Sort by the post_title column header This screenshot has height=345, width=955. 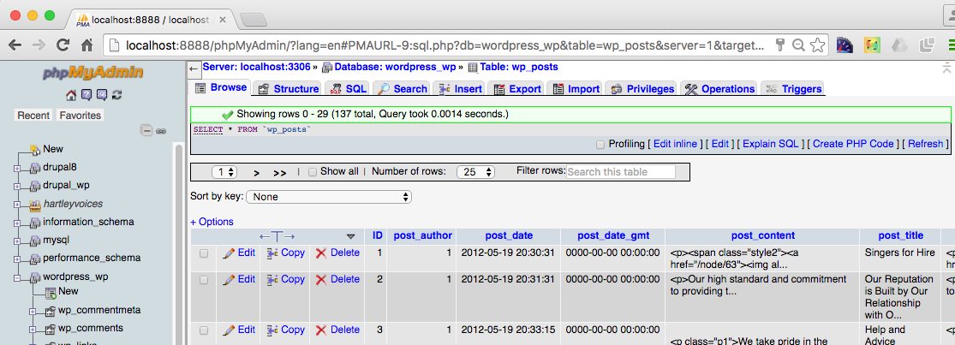click(901, 235)
